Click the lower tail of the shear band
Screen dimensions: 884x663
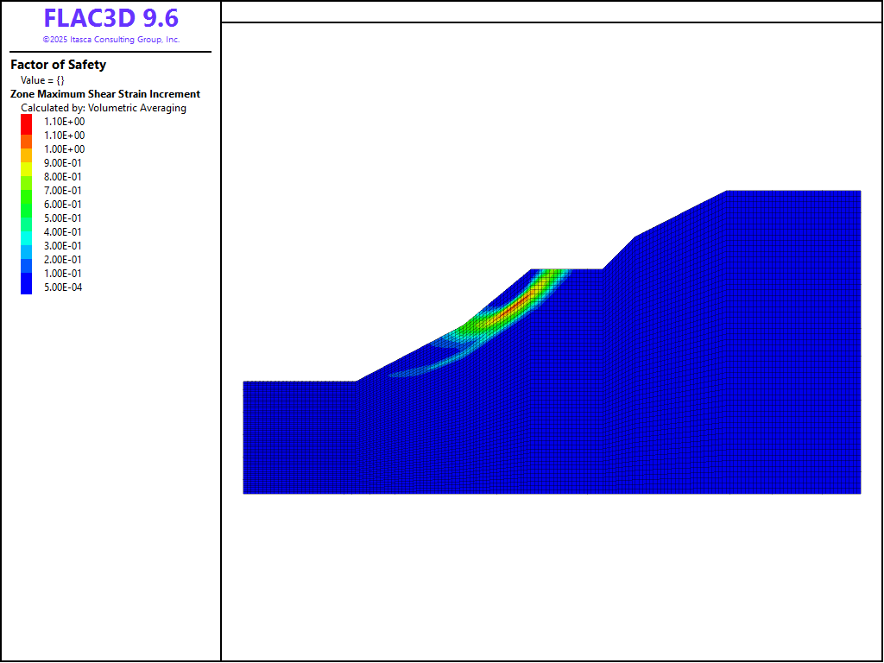pyautogui.click(x=406, y=372)
